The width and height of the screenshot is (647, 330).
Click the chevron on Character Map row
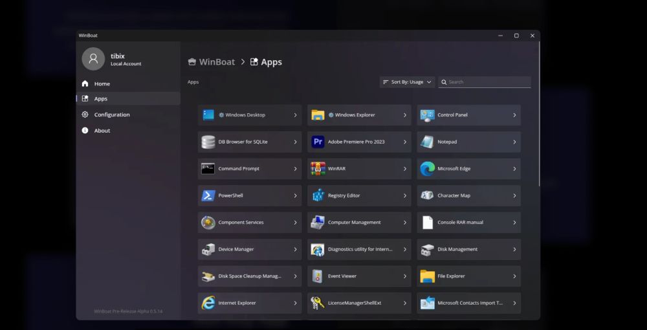[x=514, y=195]
